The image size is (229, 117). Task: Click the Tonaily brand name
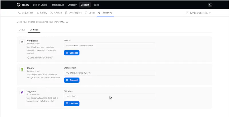pos(25,5)
